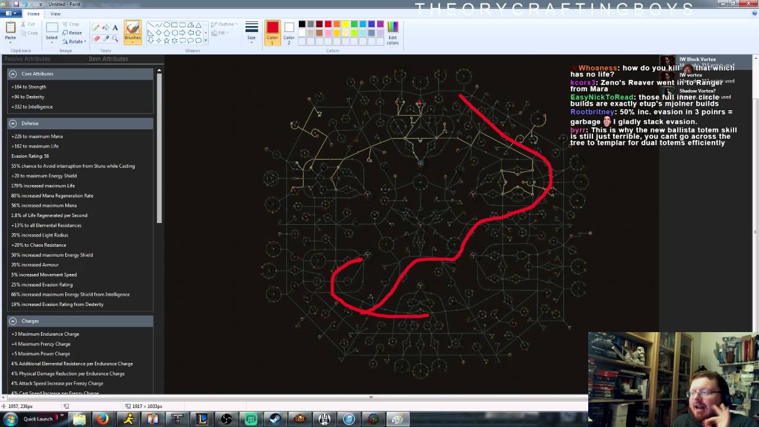Open the shape Outline dropdown
759x427 pixels.
pos(224,24)
